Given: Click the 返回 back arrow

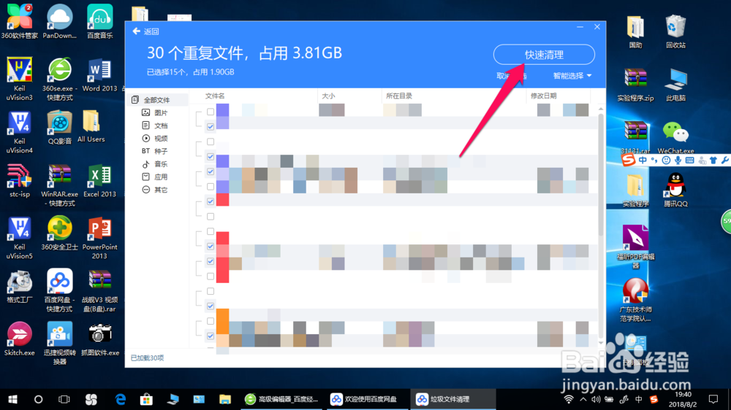Looking at the screenshot, I should 137,31.
